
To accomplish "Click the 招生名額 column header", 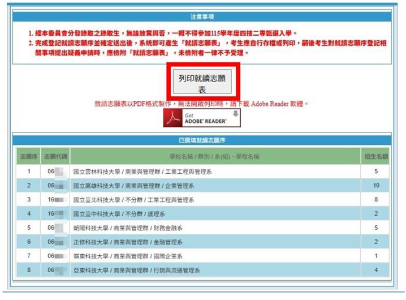I will coord(375,156).
